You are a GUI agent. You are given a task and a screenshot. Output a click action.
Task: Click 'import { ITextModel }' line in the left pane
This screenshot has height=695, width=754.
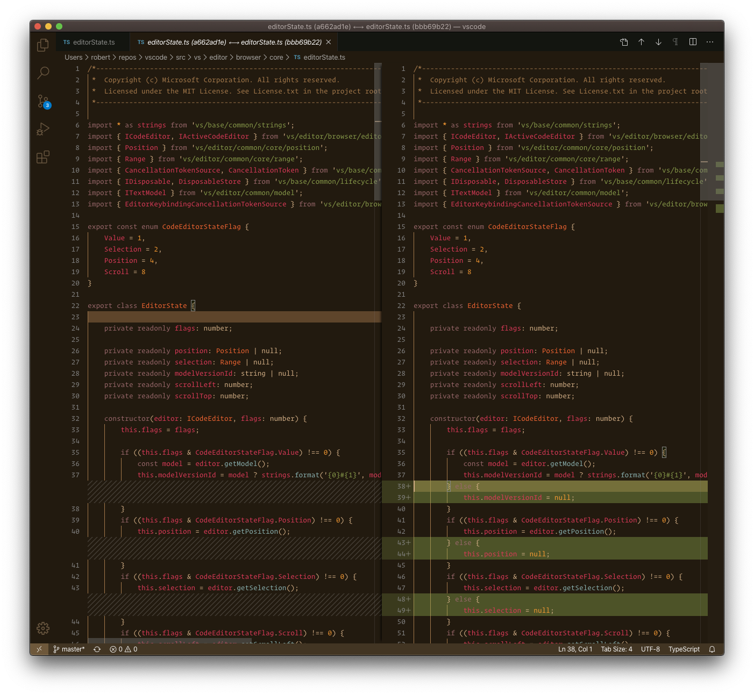195,193
